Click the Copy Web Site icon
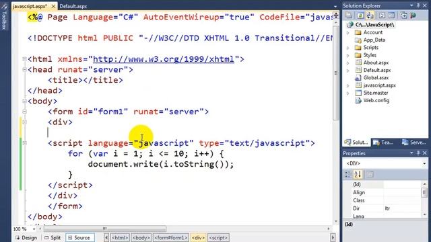Screen dimensions: 431x242 pyautogui.click(x=403, y=15)
